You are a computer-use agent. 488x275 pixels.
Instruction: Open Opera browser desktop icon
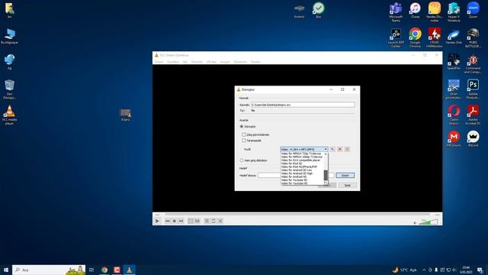click(454, 115)
